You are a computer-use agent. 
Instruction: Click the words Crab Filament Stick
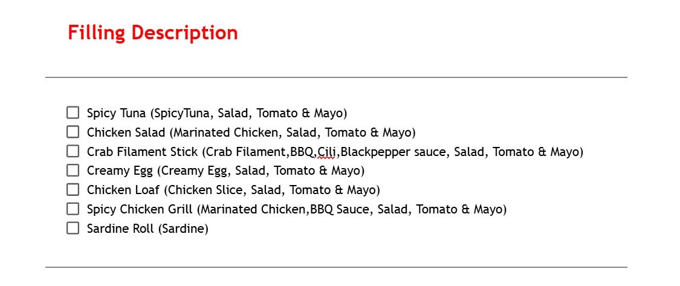(142, 152)
